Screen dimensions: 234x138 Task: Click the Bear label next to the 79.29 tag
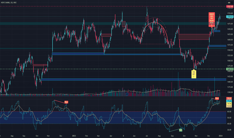pos(217,98)
